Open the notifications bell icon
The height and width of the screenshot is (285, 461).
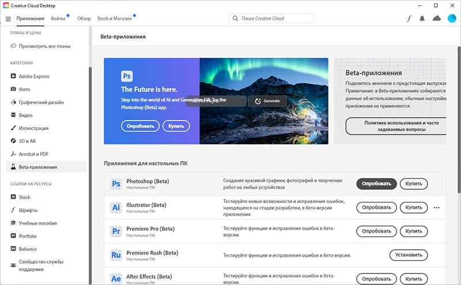pos(422,18)
